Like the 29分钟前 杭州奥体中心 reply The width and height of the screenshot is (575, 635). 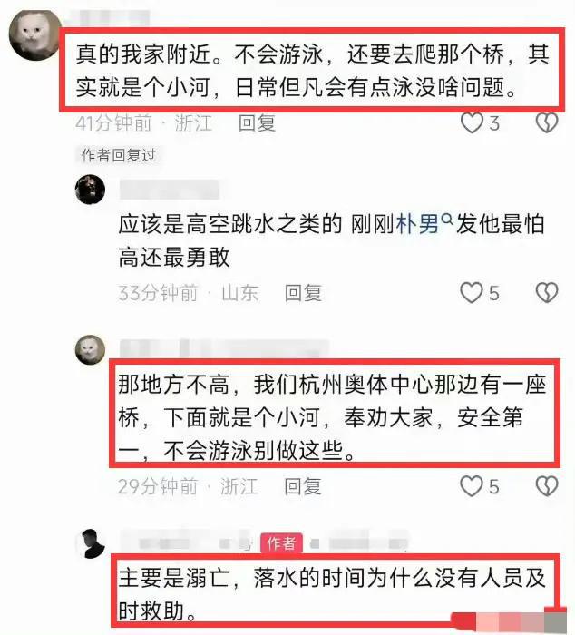pos(472,486)
